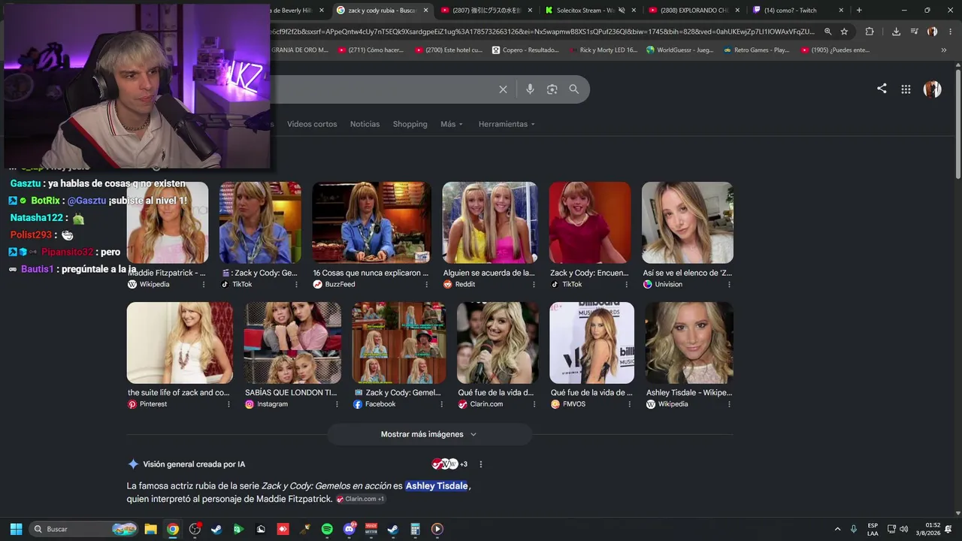Switch to the Solecitox Stream tab
The image size is (962, 541).
coord(589,11)
